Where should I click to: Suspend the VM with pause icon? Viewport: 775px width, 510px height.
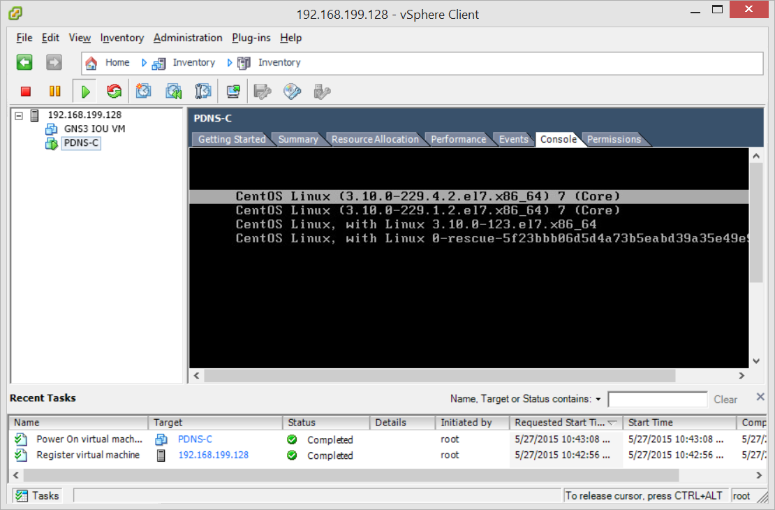pyautogui.click(x=55, y=92)
